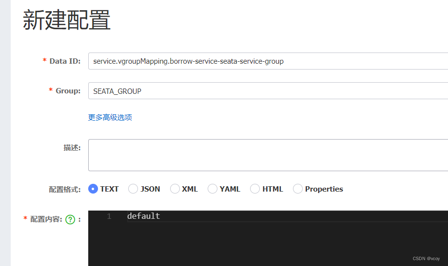Focus the Data ID input field

(268, 61)
